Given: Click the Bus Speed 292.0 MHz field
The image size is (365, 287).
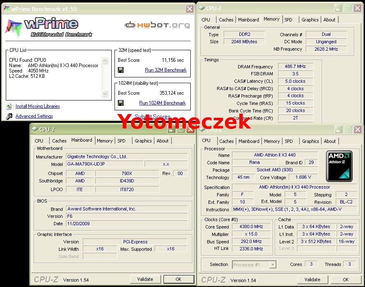Looking at the screenshot, I should pos(251,241).
